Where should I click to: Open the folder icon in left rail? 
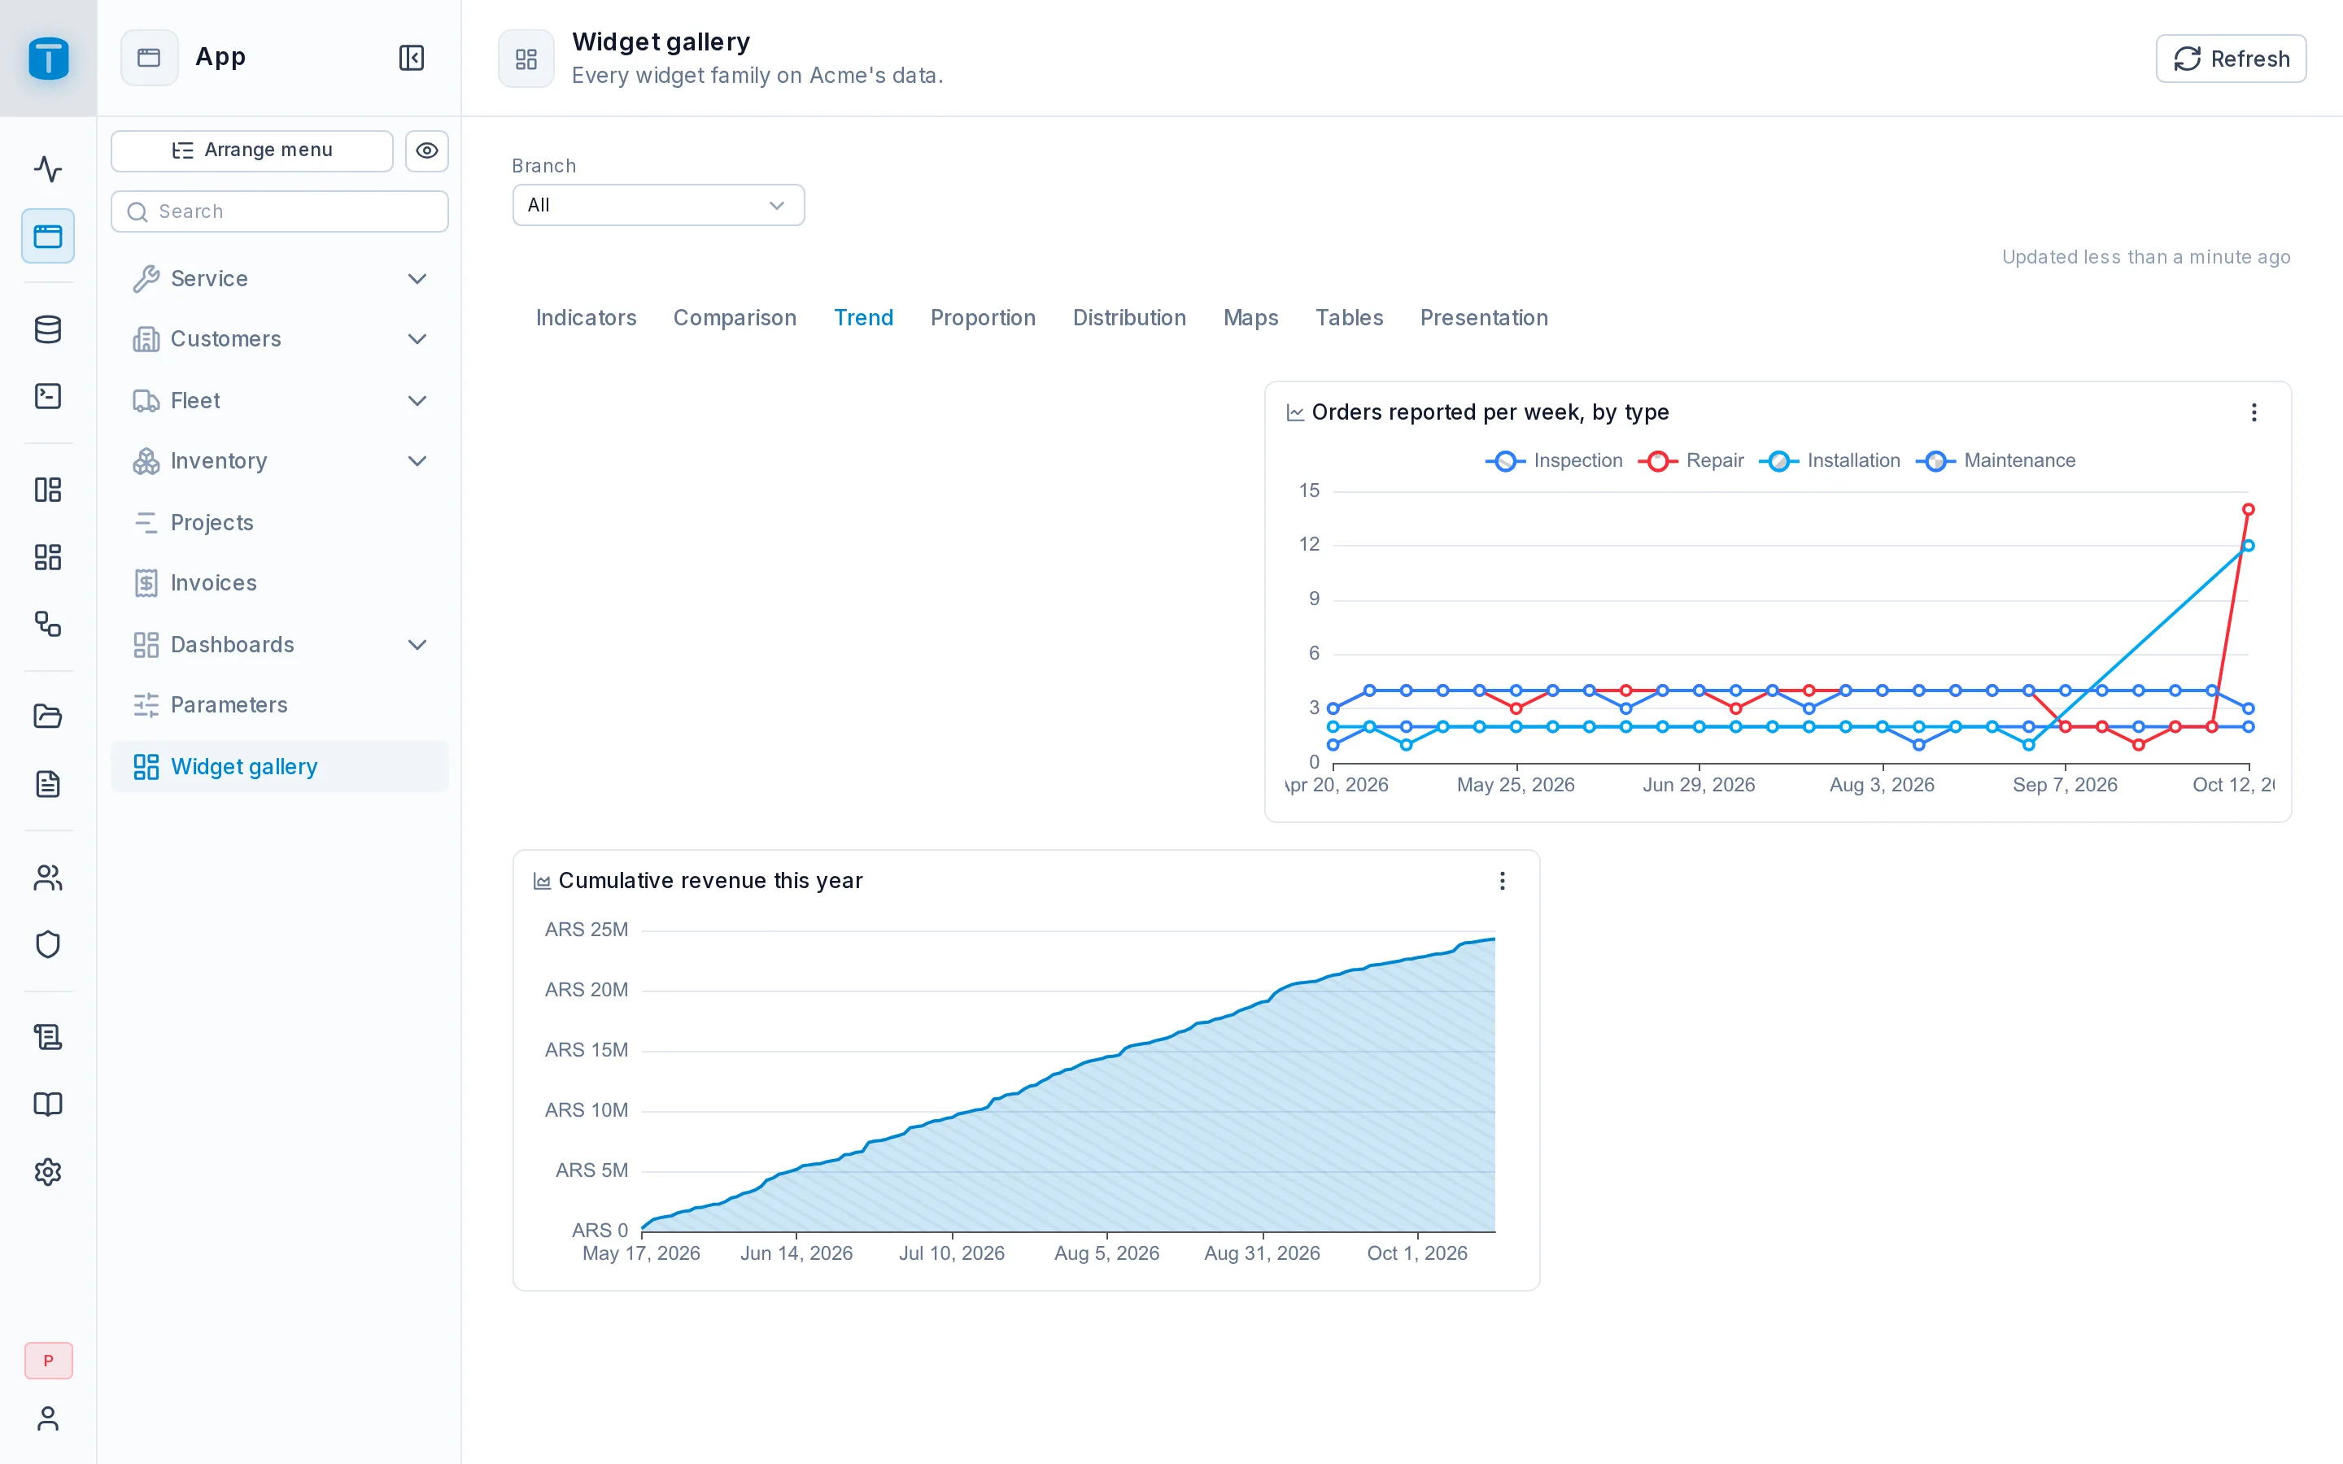[49, 717]
